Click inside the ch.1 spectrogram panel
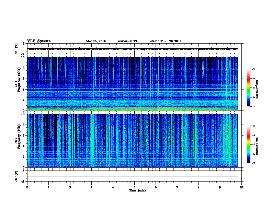 [133, 84]
